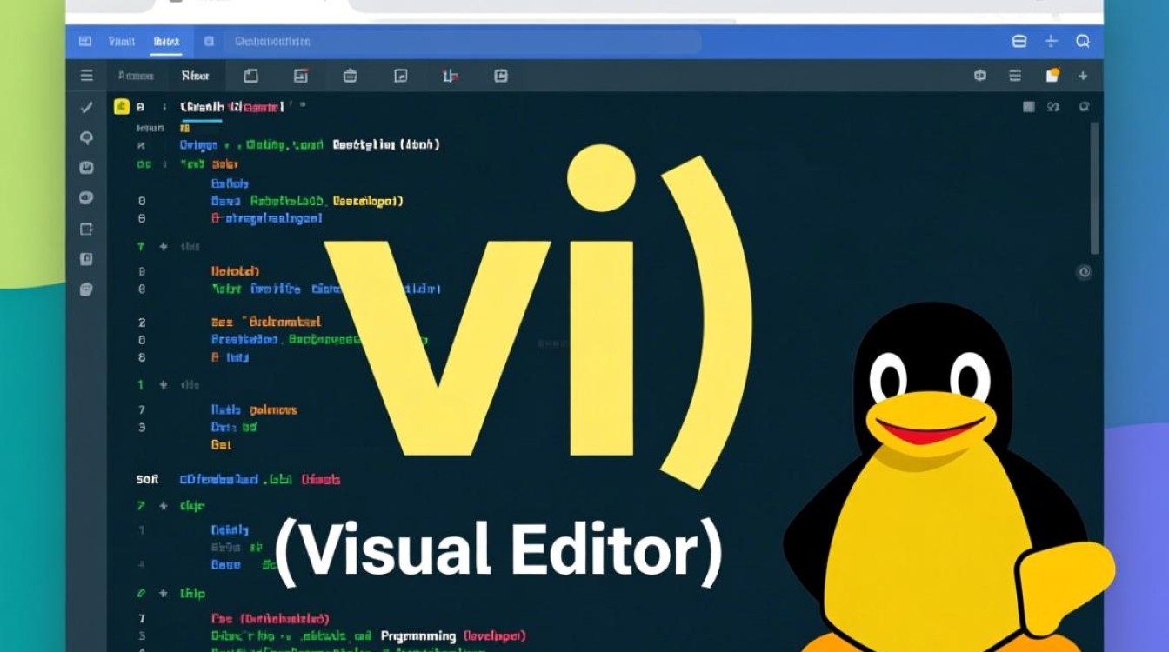Toggle the yellow file badge beside the filename

tap(121, 105)
